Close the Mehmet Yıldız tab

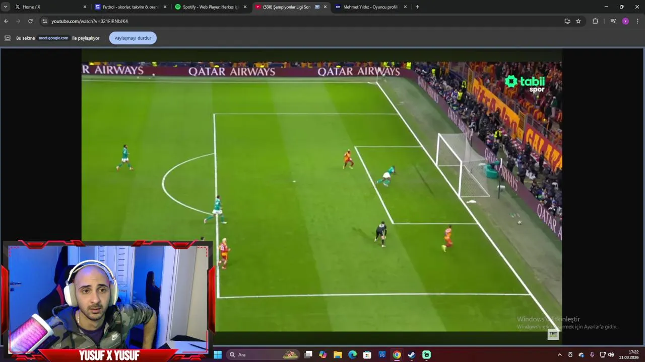405,7
